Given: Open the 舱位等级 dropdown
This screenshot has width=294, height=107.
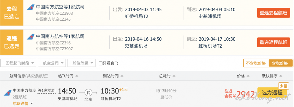Looking at the screenshot, I should [81, 63].
